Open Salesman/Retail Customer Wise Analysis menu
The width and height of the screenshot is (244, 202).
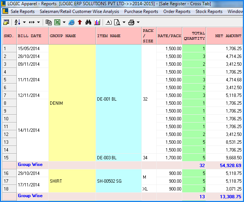[79, 12]
